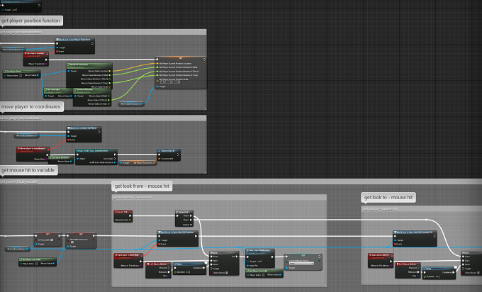Image resolution: width=482 pixels, height=292 pixels.
Task: Click Player Index field on Get Player Pawn
Action: (21, 76)
